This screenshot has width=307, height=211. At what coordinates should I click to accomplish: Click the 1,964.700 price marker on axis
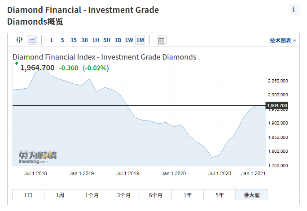(276, 106)
